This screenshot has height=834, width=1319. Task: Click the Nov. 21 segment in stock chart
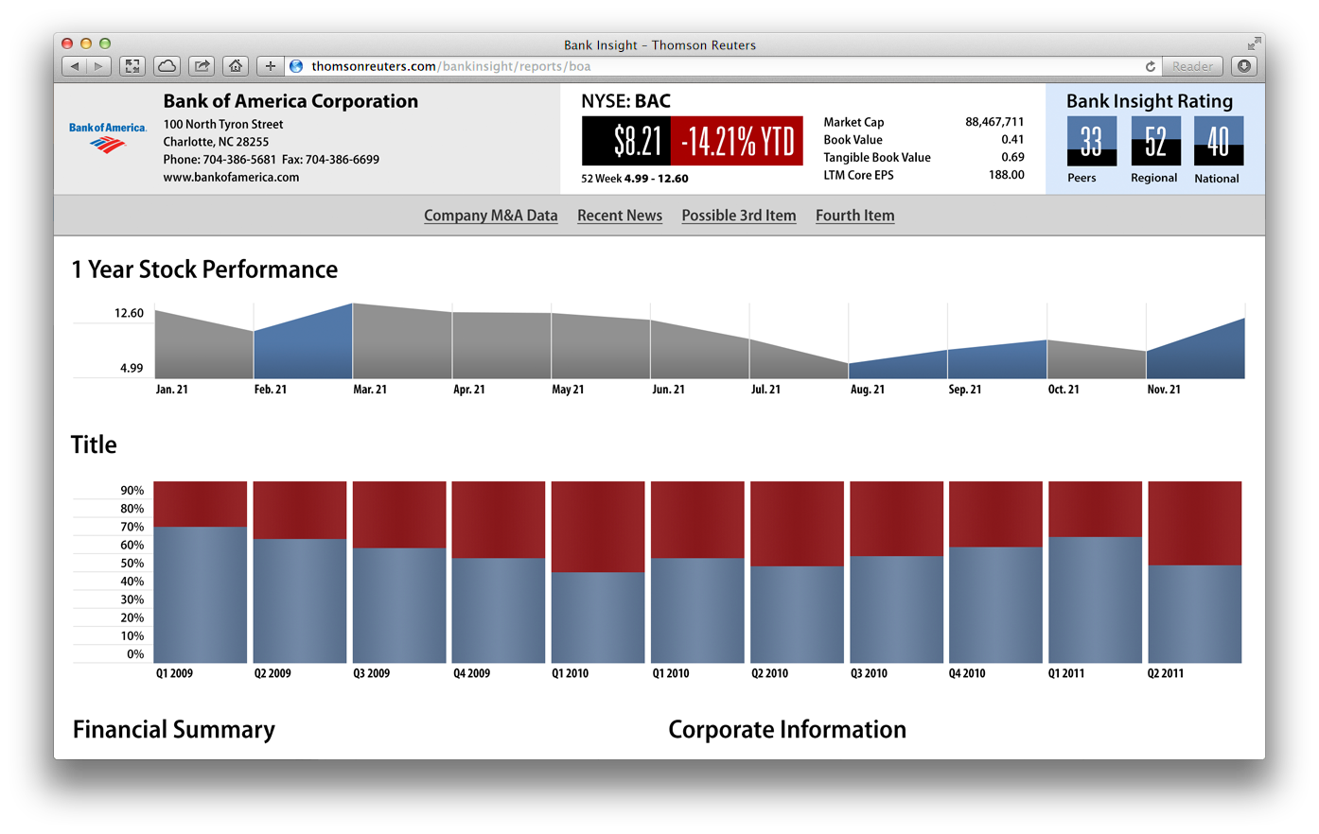coord(1195,355)
